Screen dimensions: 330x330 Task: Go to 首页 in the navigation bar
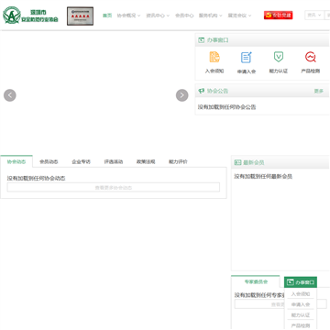pos(107,16)
